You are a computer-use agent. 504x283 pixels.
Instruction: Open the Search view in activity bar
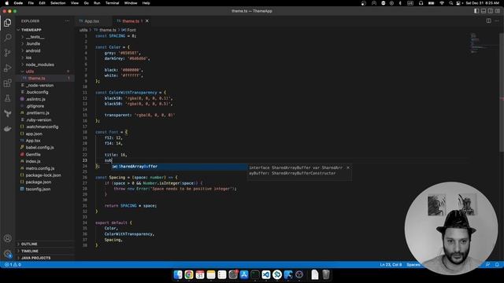[x=7, y=38]
